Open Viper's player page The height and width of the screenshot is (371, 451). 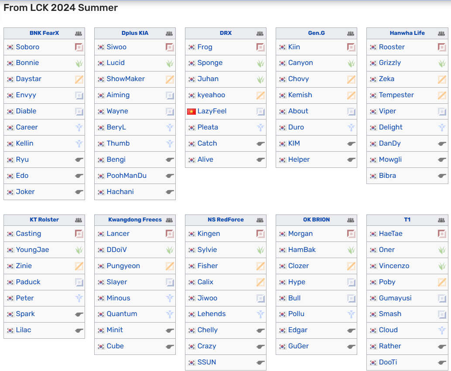coord(387,111)
